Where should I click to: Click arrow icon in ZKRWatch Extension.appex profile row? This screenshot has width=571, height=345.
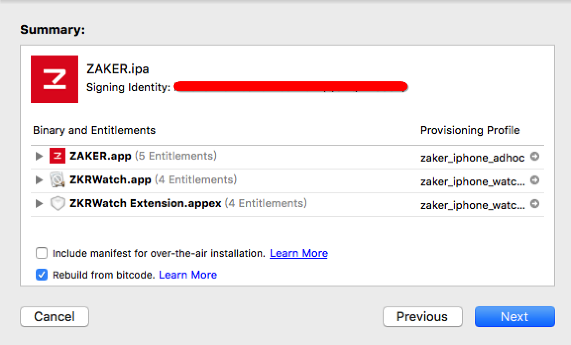[535, 204]
